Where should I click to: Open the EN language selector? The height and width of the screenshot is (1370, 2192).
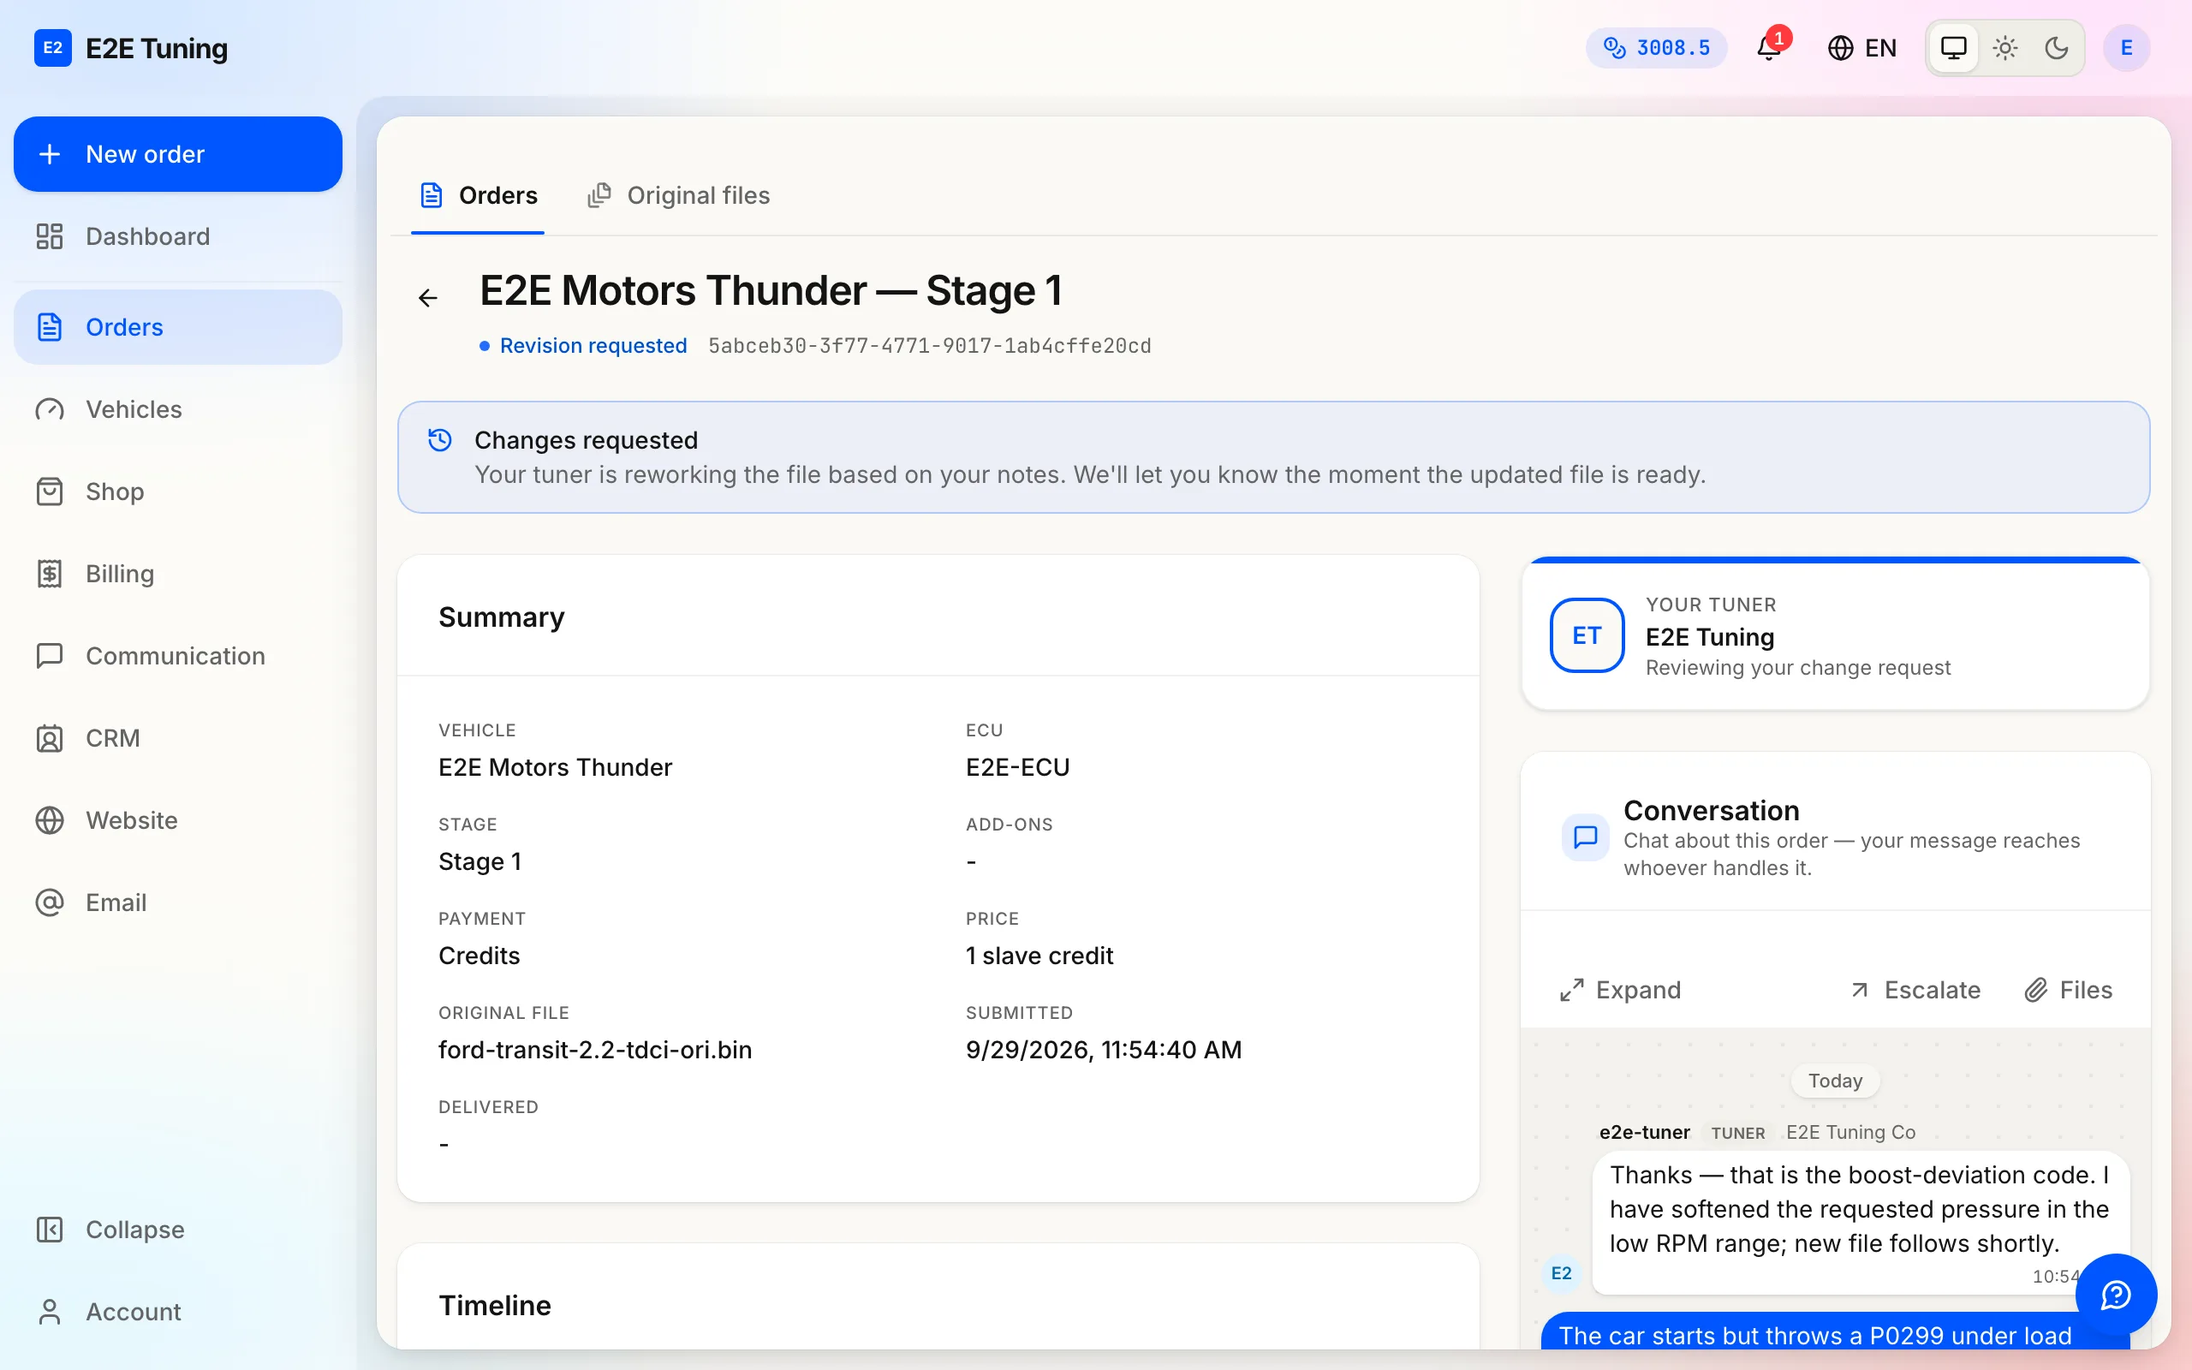(x=1861, y=48)
